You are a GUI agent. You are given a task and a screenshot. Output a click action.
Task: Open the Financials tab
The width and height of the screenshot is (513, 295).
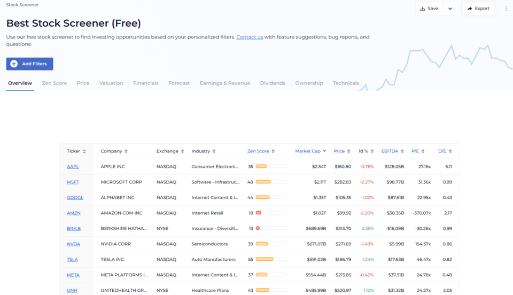click(x=145, y=83)
